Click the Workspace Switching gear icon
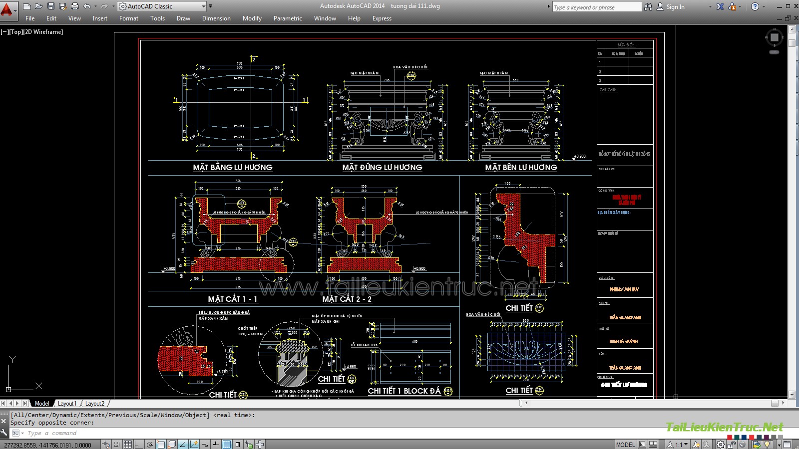Screen dimensions: 799x449 [721, 444]
